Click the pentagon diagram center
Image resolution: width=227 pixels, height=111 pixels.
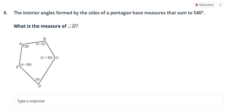coord(37,62)
